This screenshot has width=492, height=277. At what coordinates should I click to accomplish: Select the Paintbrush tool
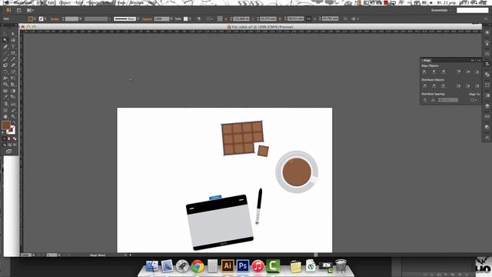tap(5, 59)
